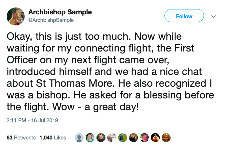Open the pale white-and-gray liker avatar
This screenshot has height=145, width=229.
coord(112,138)
